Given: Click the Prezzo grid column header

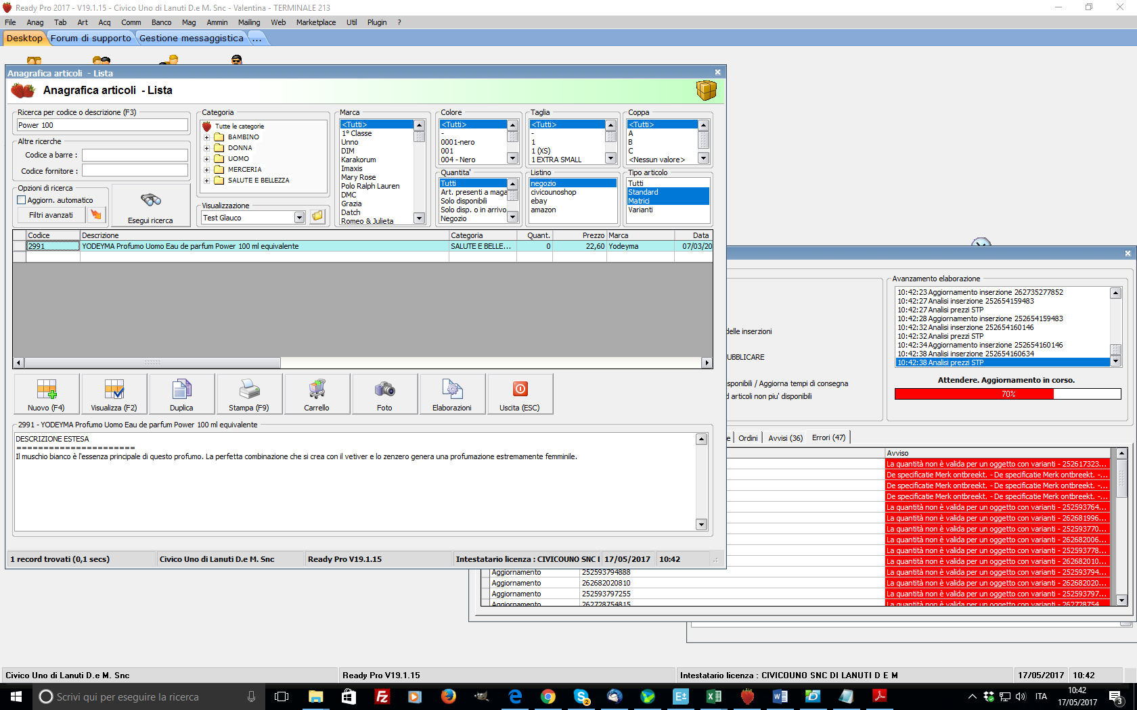Looking at the screenshot, I should (579, 235).
